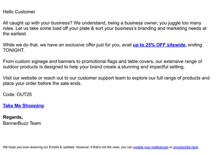Click the "Hello Customer" greeting text

tap(19, 12)
